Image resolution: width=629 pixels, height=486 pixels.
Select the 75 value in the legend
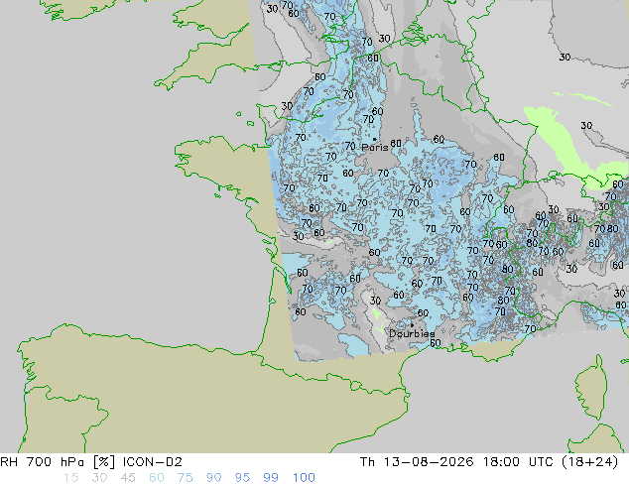[185, 478]
